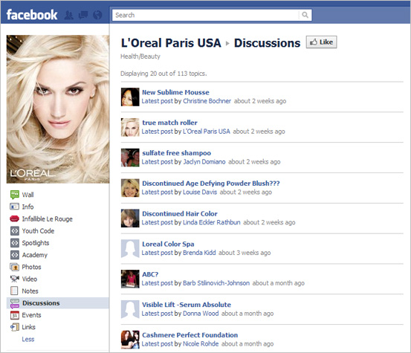Screen dimensions: 411x353
Task: Click the Notes notepad icon
Action: tap(14, 291)
